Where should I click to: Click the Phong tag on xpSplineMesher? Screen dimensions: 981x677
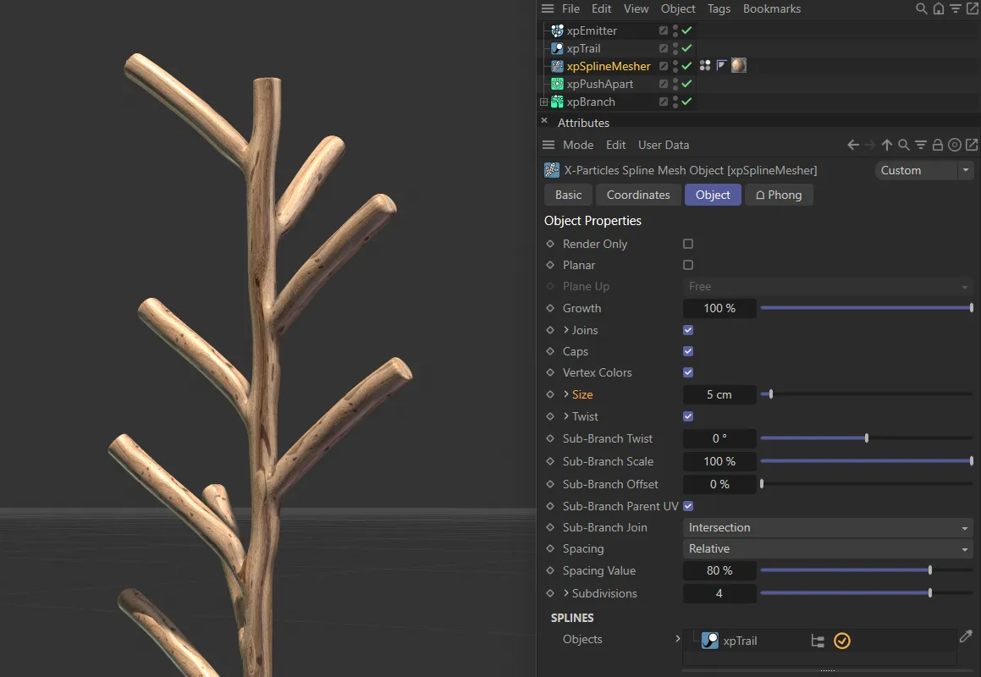[721, 65]
